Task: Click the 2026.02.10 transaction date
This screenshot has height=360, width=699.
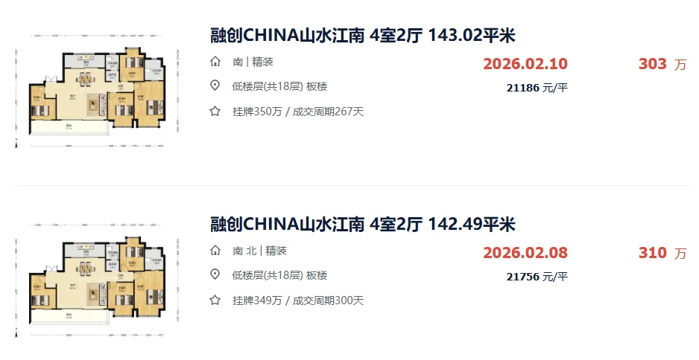Action: [x=525, y=64]
